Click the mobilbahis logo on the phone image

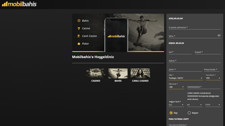[x=116, y=36]
